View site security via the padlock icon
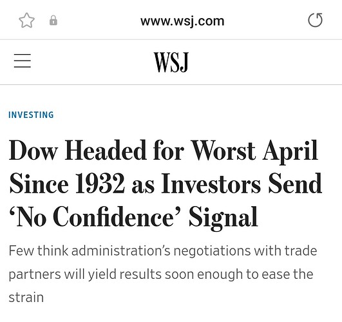This screenshot has height=322, width=342. (53, 21)
